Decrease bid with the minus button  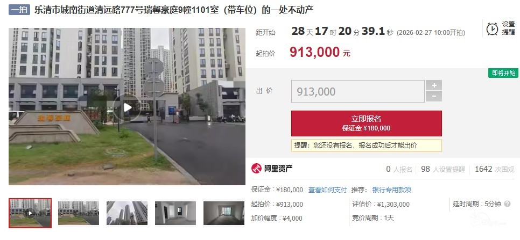pos(434,97)
